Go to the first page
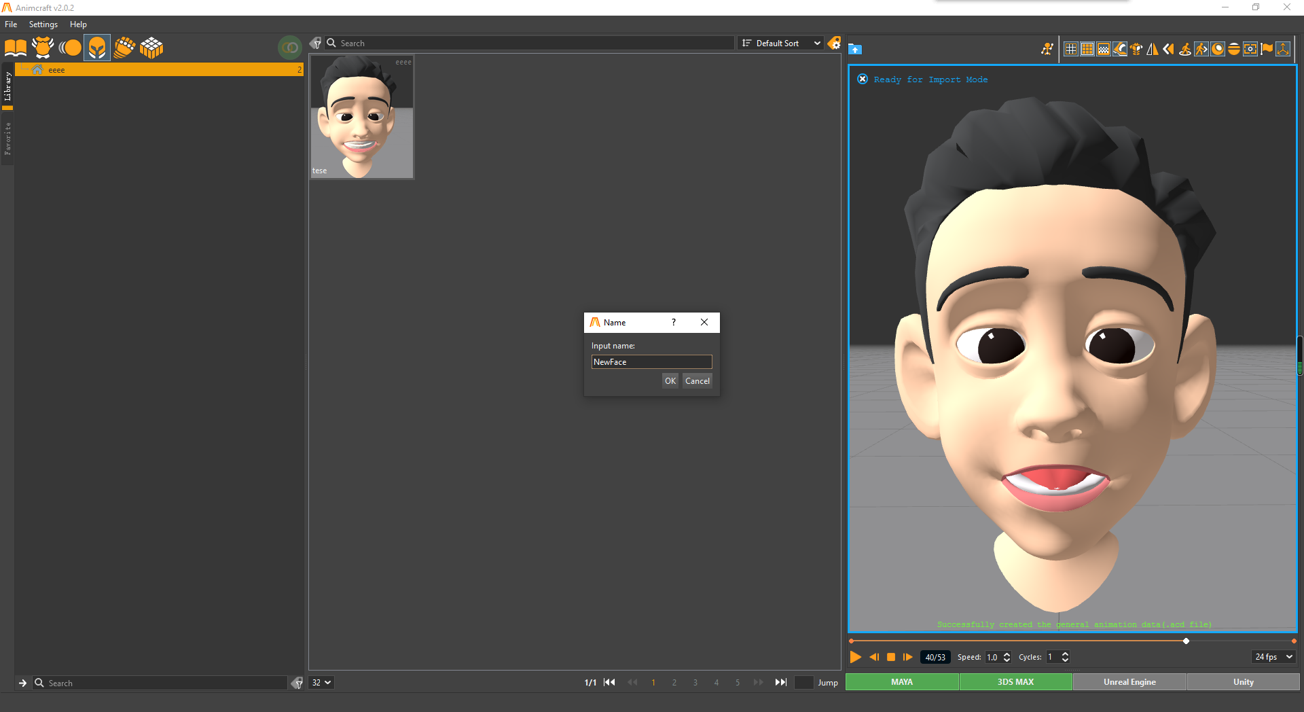The height and width of the screenshot is (712, 1304). pos(609,683)
